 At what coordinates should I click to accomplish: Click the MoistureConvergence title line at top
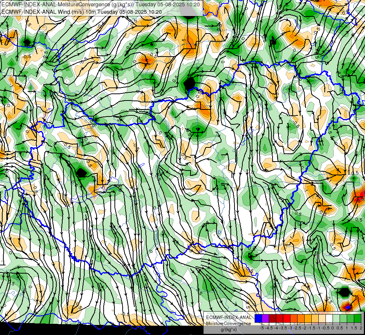[x=101, y=4]
